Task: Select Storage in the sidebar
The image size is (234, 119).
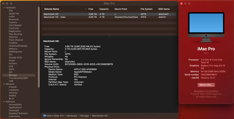Action: pos(19,75)
